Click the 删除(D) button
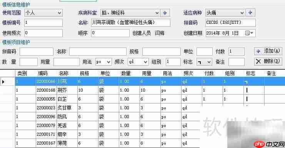The width and height of the screenshot is (285, 148). (268, 61)
